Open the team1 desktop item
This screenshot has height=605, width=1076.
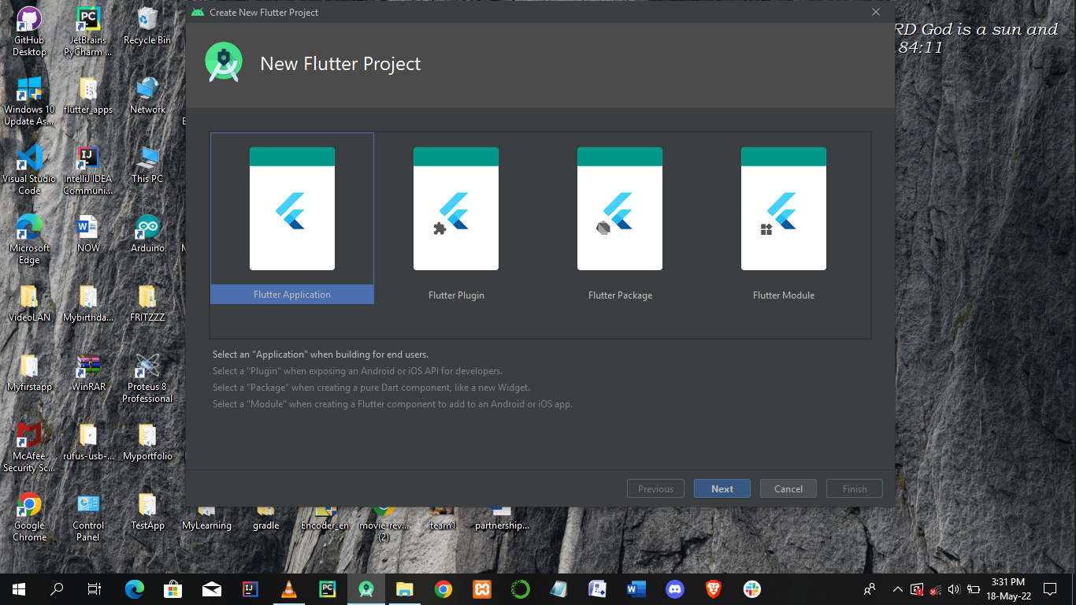coord(443,519)
